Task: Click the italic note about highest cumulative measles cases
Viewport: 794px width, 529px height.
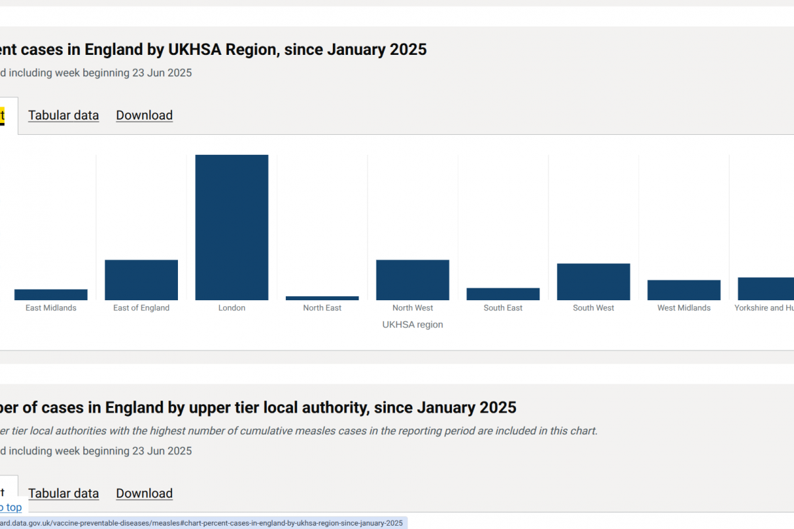Action: (298, 431)
